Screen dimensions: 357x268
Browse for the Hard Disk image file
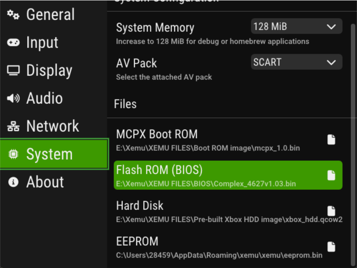click(331, 211)
